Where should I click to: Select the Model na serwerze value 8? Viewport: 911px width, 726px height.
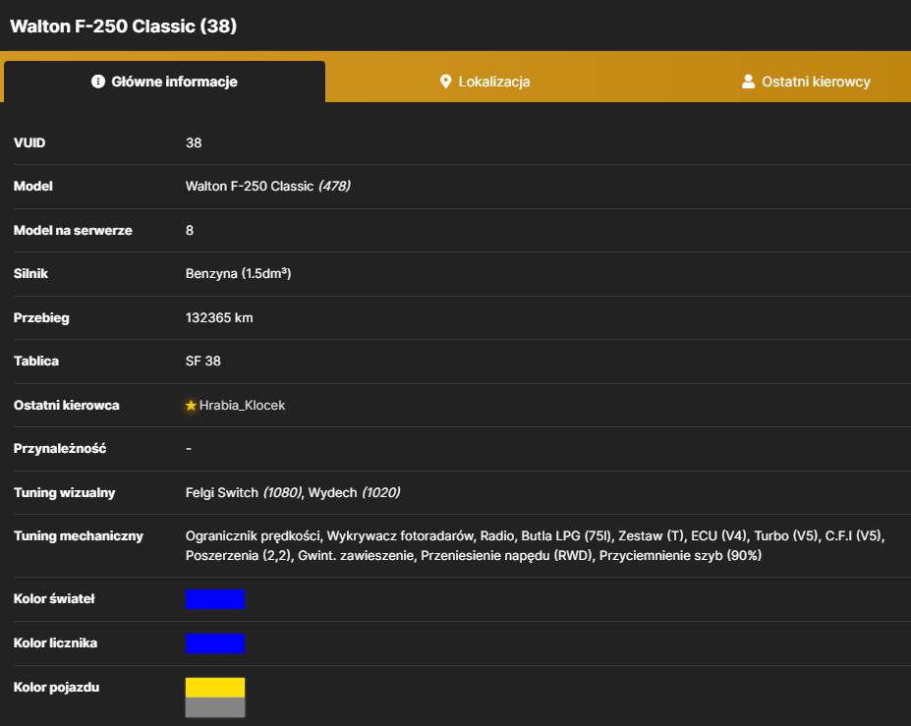tap(190, 231)
